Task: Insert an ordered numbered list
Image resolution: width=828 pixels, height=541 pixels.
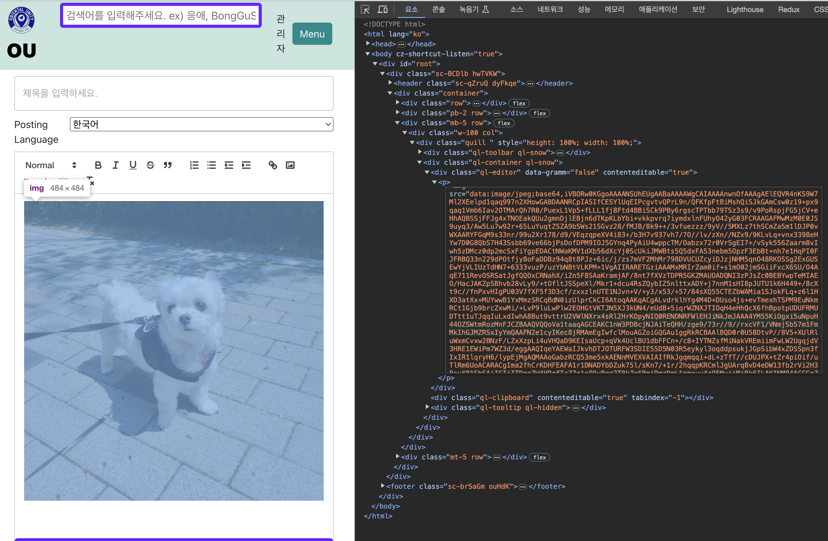Action: (194, 165)
